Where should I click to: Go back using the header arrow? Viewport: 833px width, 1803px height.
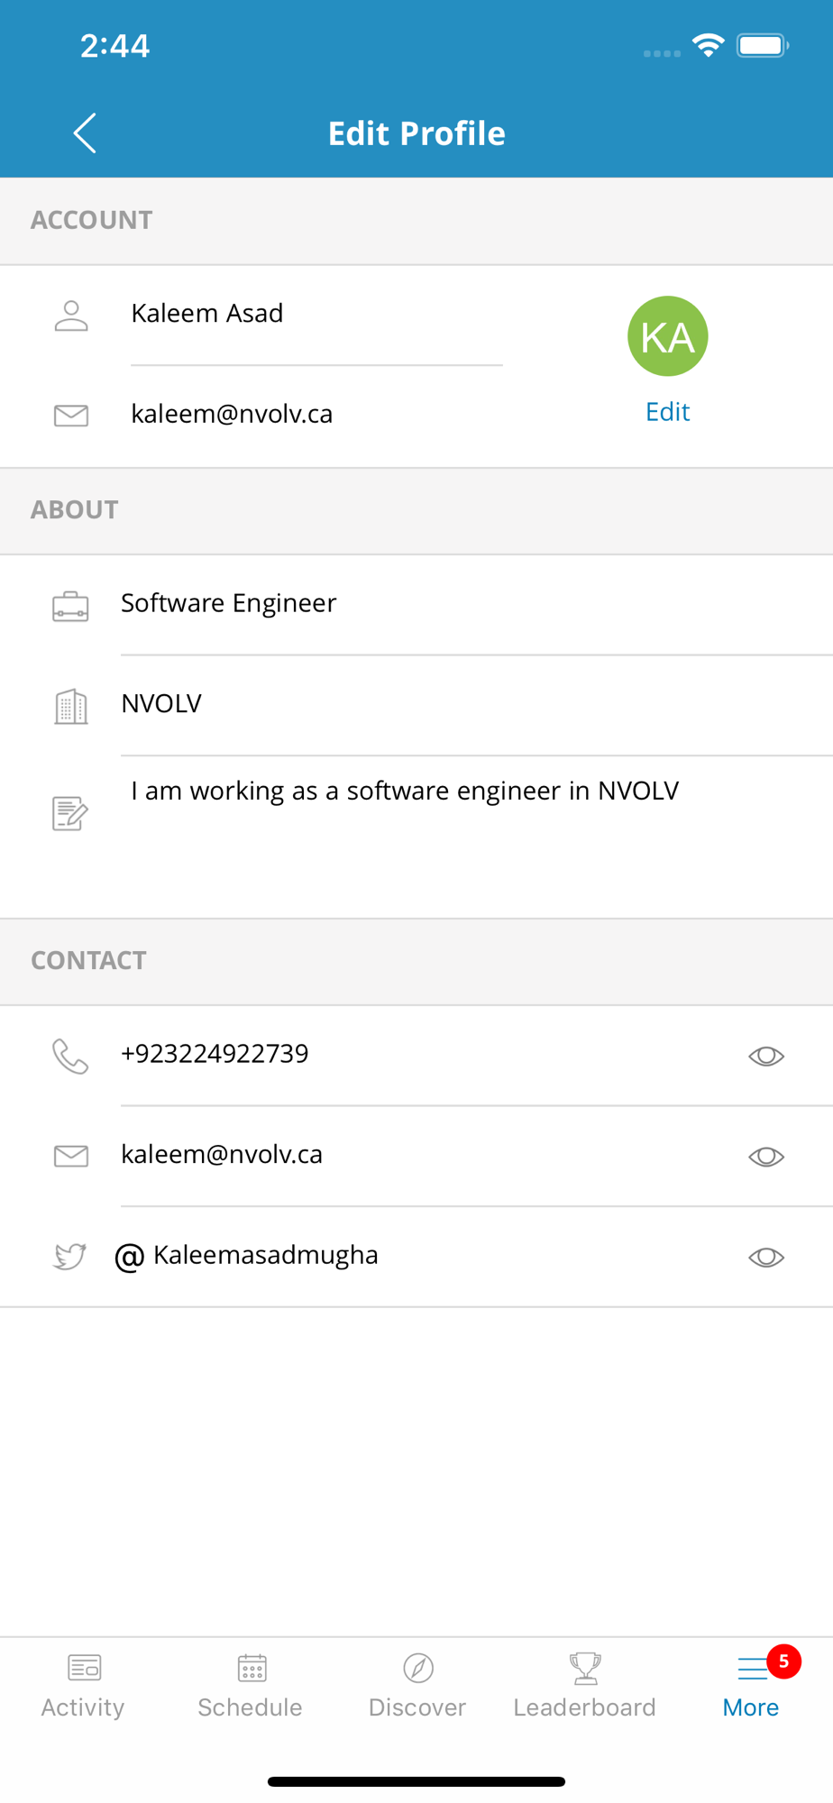point(85,133)
